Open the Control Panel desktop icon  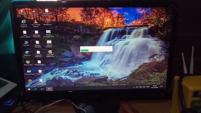coord(29,72)
